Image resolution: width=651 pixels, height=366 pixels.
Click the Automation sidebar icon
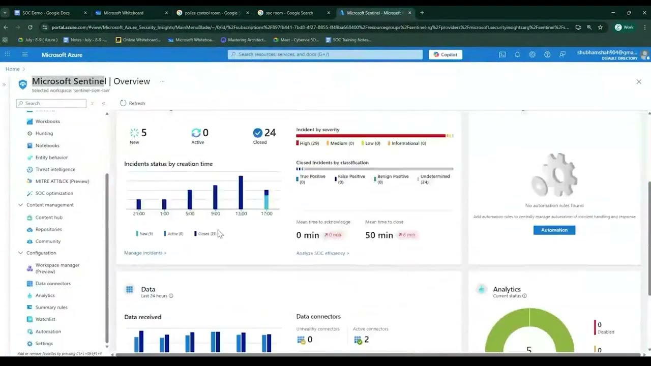tap(29, 331)
